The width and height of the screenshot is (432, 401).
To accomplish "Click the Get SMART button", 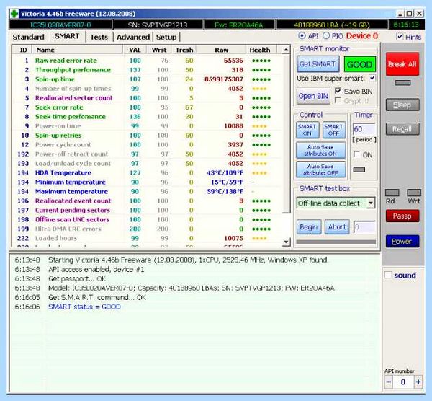I will point(318,63).
